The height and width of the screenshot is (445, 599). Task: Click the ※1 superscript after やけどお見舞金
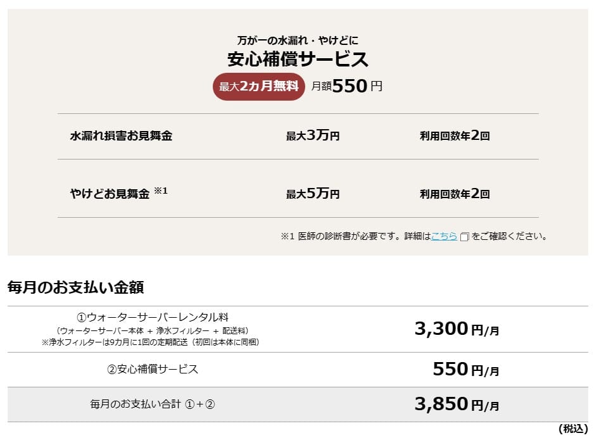[161, 191]
